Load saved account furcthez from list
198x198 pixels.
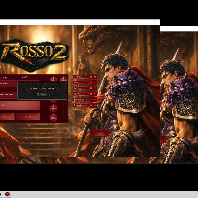tap(81, 88)
